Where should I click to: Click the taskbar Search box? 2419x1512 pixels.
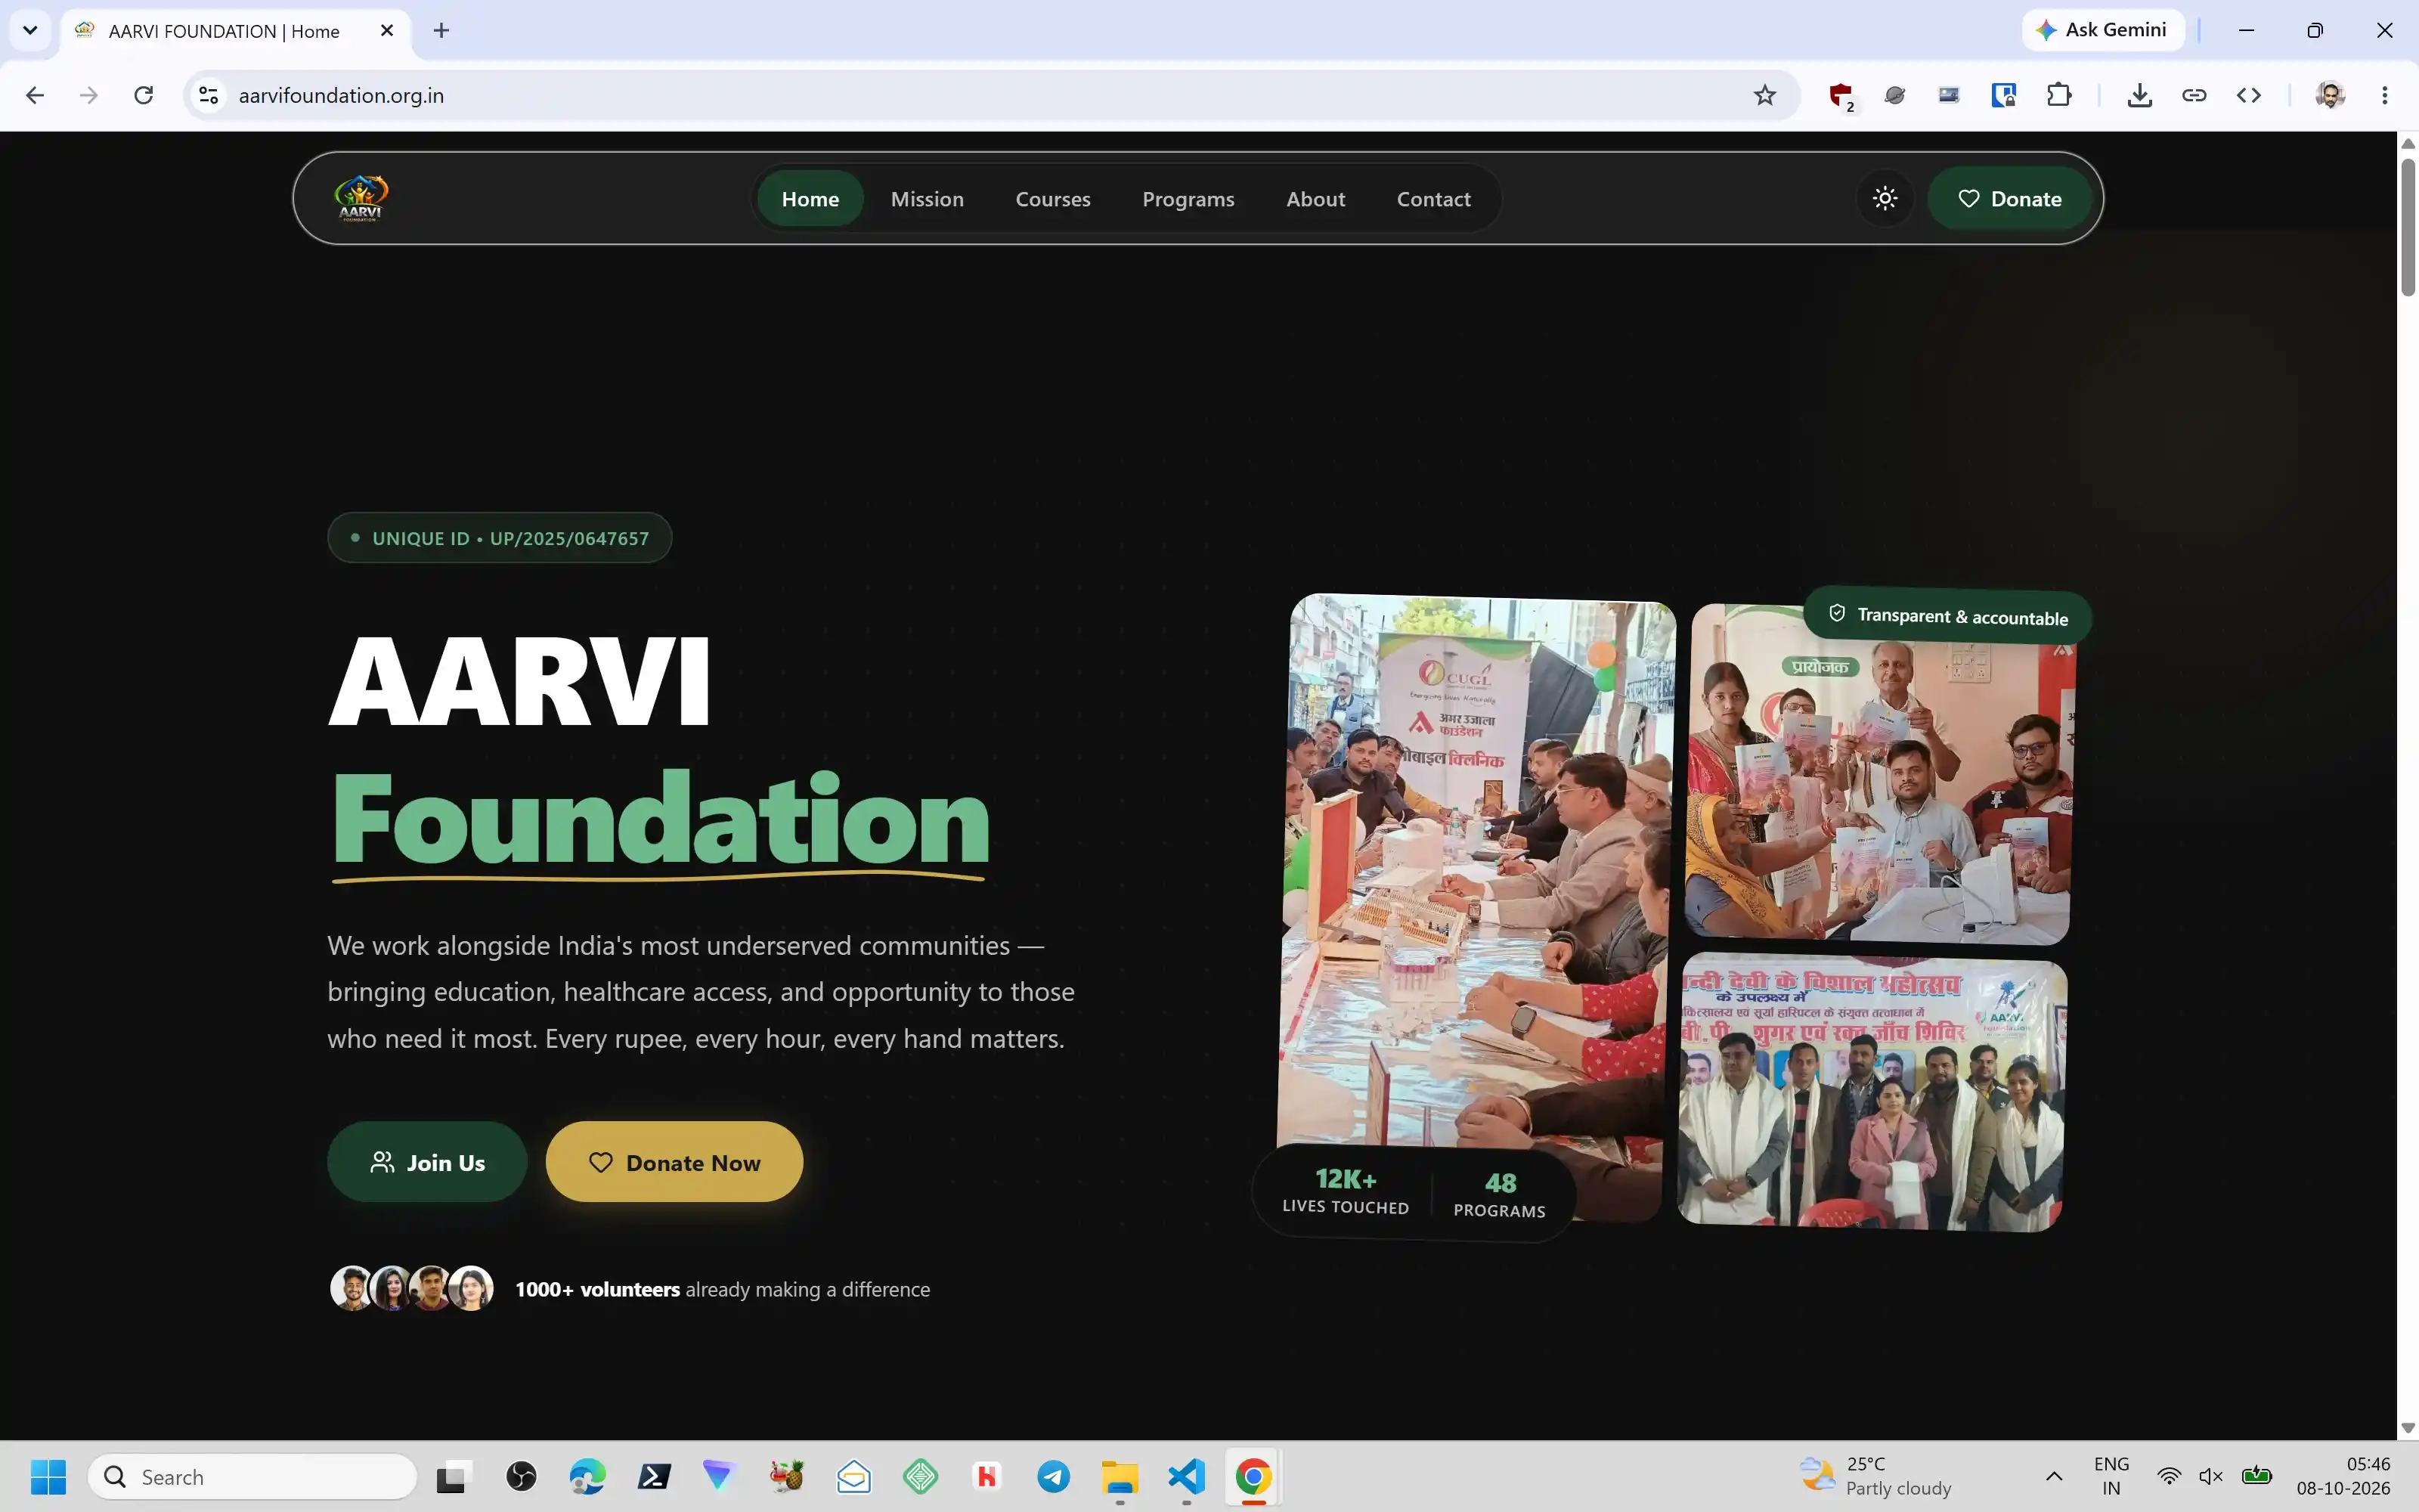click(x=252, y=1476)
